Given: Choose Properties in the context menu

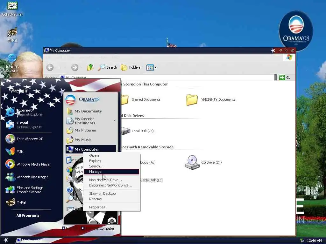Looking at the screenshot, I should tap(111, 207).
